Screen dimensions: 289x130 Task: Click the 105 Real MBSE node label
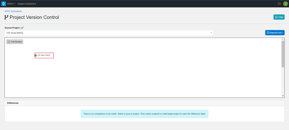coord(44,55)
